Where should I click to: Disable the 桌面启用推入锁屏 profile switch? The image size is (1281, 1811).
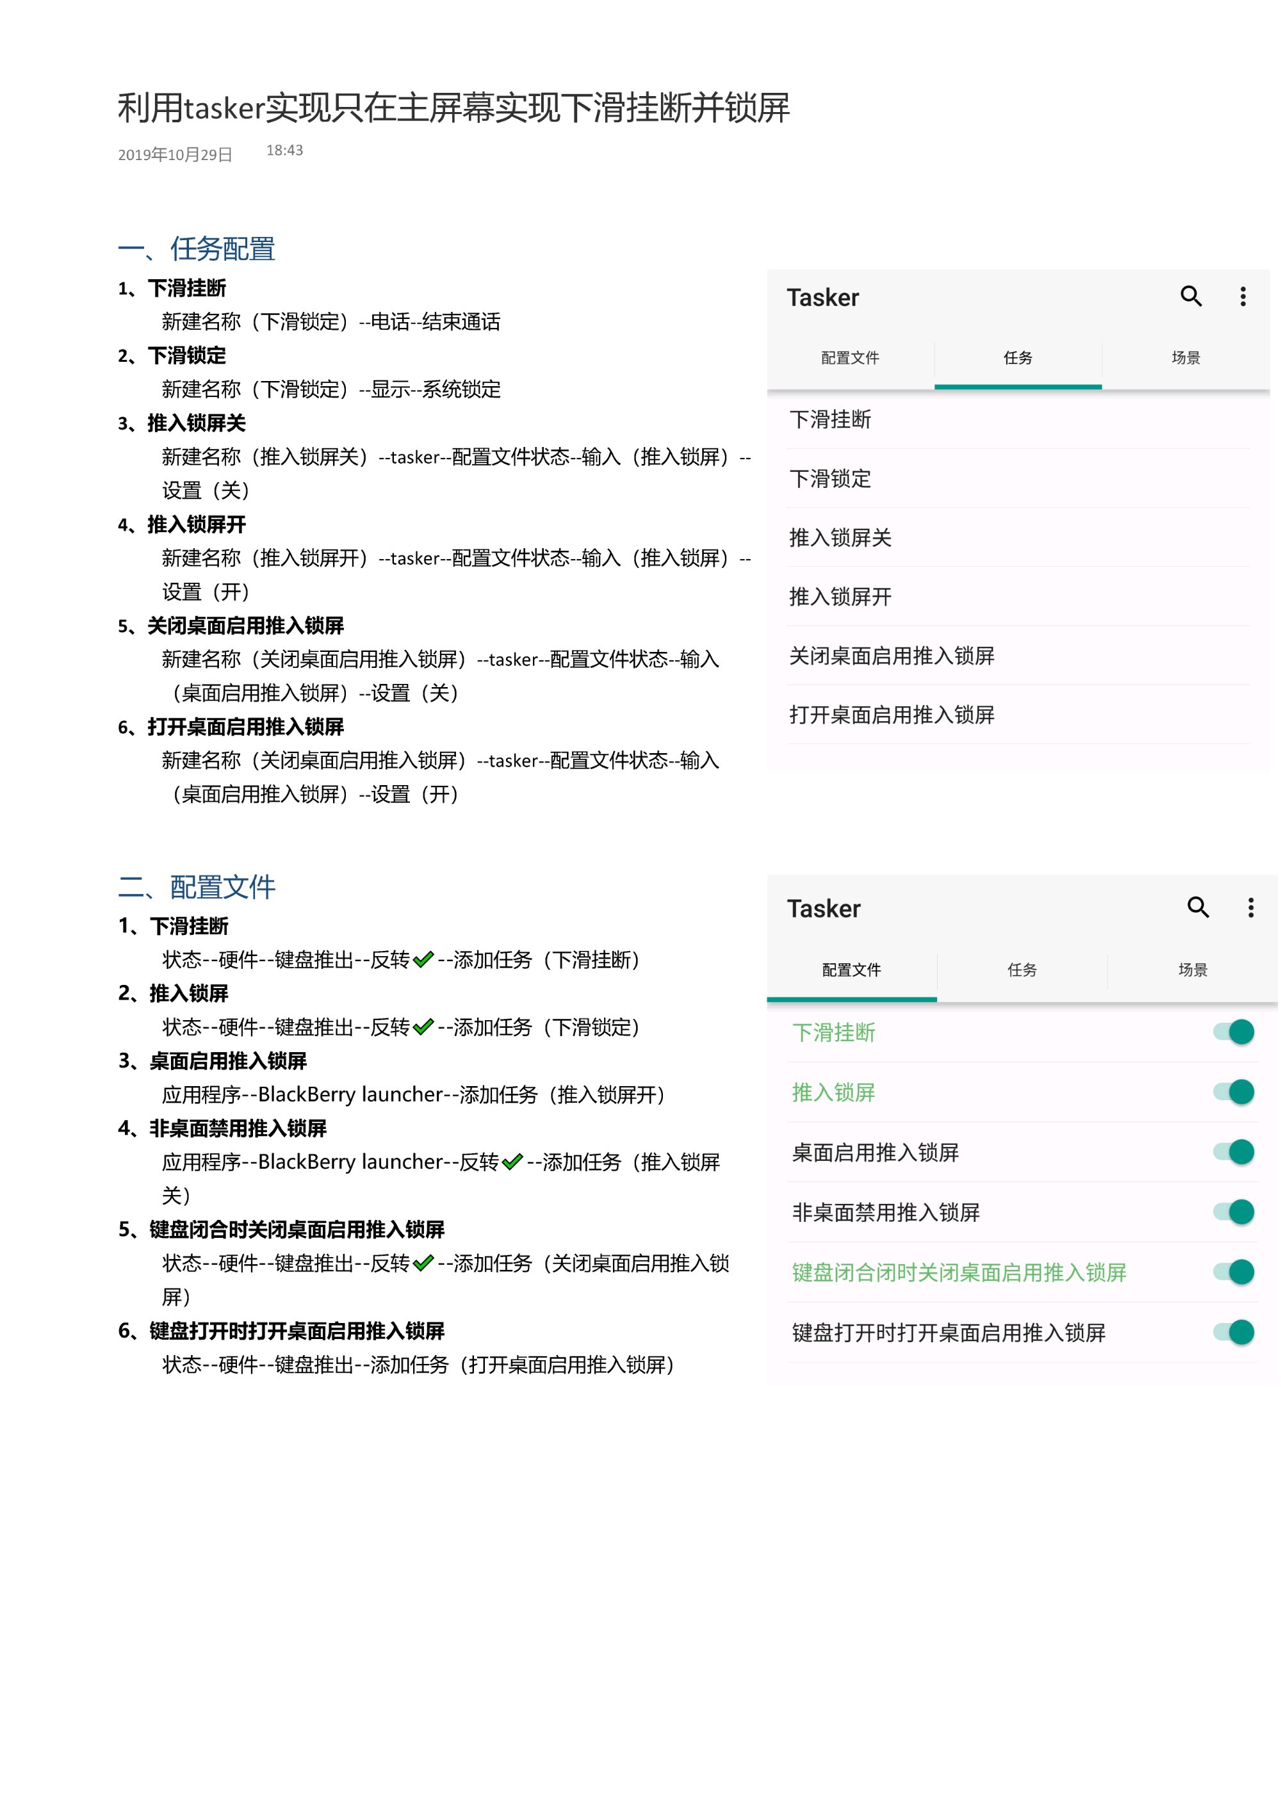tap(1236, 1151)
